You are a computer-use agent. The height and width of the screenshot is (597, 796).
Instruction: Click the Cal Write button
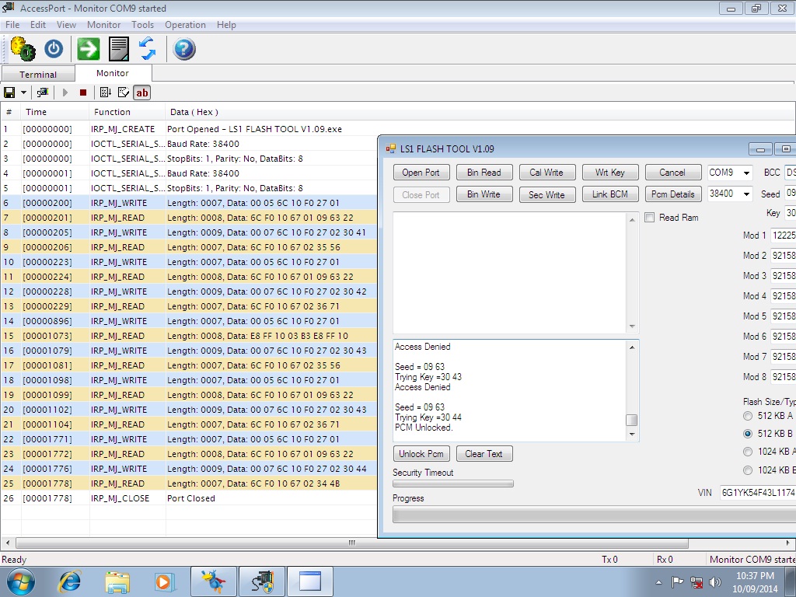546,173
